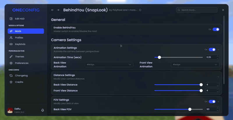Click 'Fabric 26.3' version text
The image size is (233, 120).
pyautogui.click(x=19, y=112)
